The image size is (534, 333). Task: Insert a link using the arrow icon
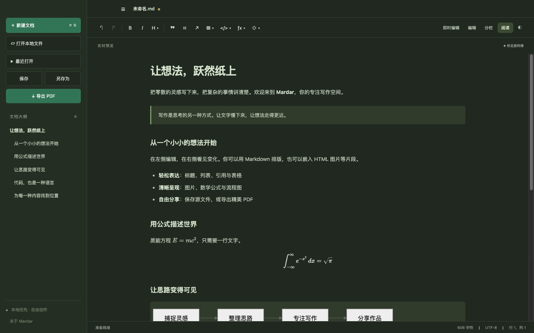(197, 28)
